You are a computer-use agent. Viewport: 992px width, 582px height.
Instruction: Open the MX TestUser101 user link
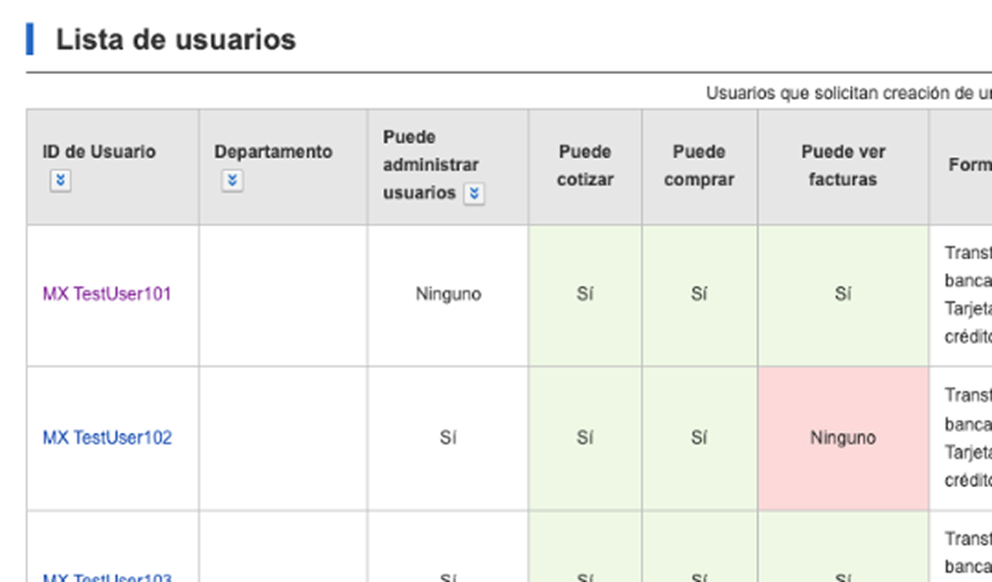pyautogui.click(x=107, y=294)
